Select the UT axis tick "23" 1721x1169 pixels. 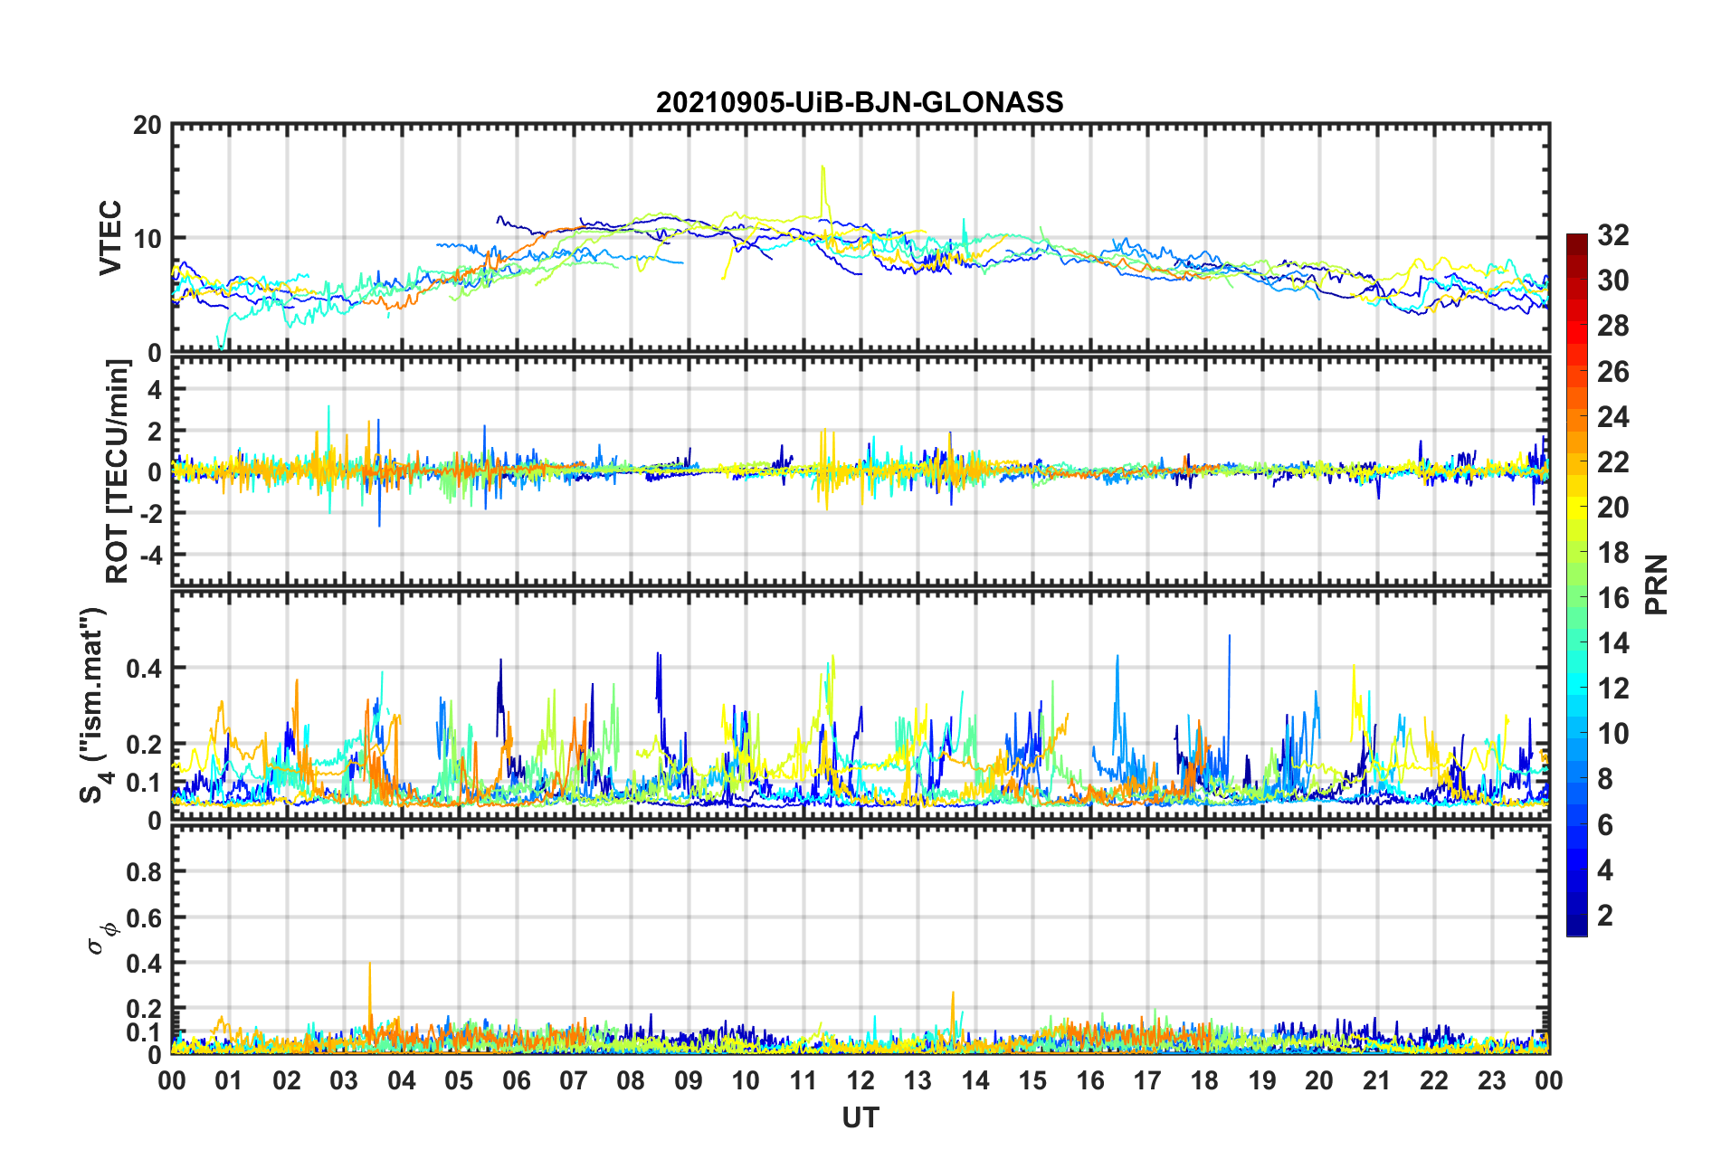pyautogui.click(x=1491, y=1080)
